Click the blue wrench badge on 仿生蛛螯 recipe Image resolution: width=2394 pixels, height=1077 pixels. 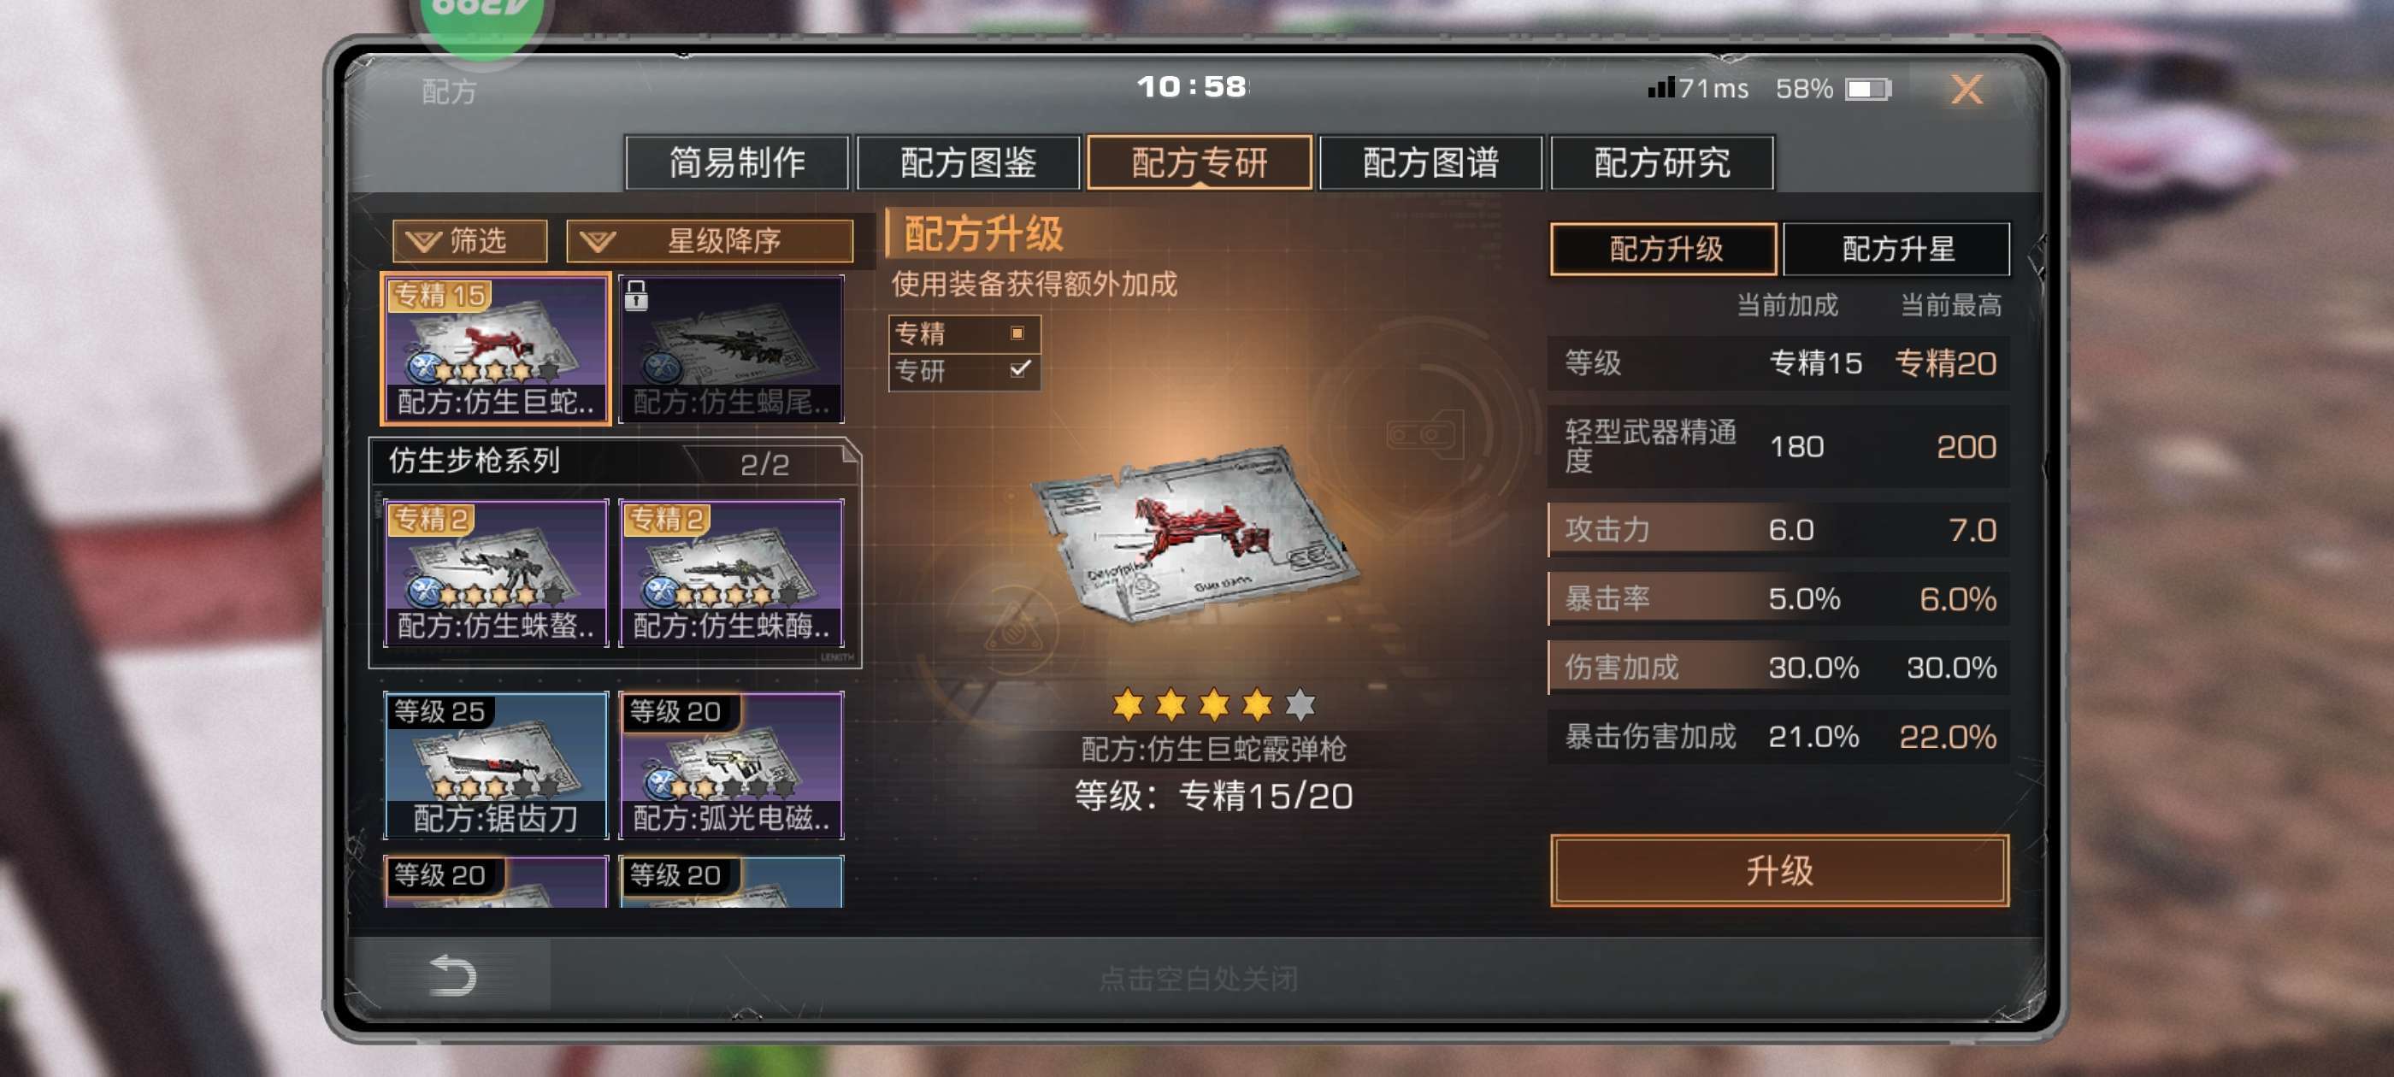click(x=424, y=592)
